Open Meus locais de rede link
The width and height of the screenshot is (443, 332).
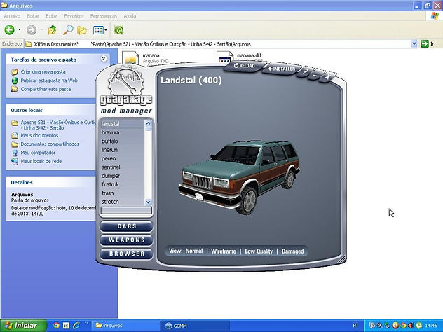pos(41,161)
